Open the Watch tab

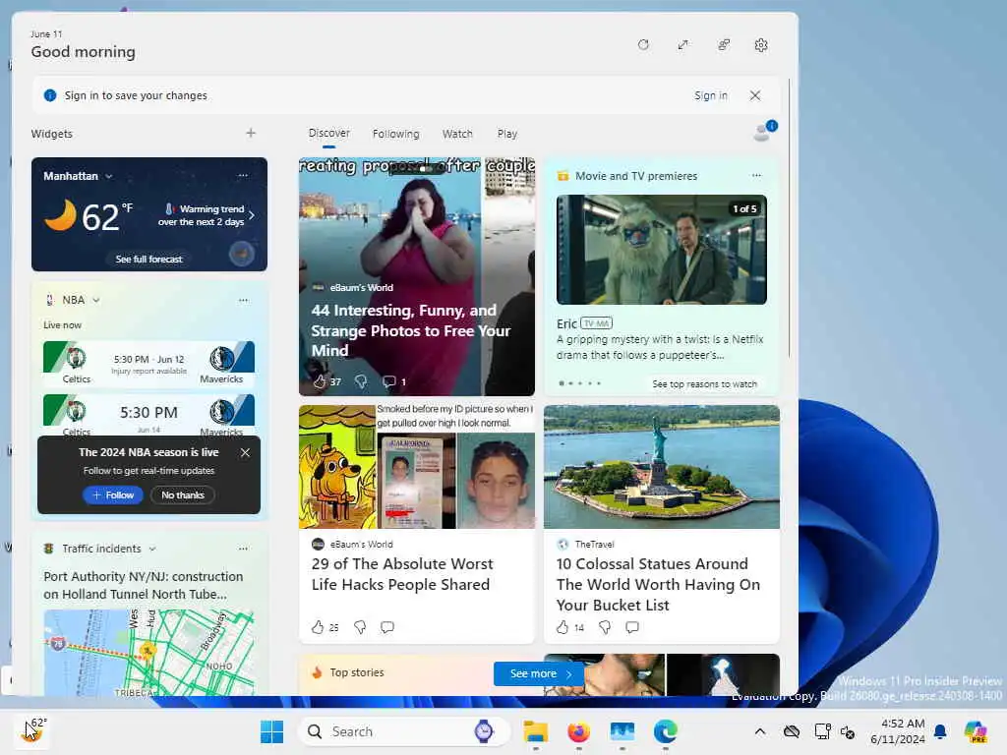pyautogui.click(x=457, y=134)
